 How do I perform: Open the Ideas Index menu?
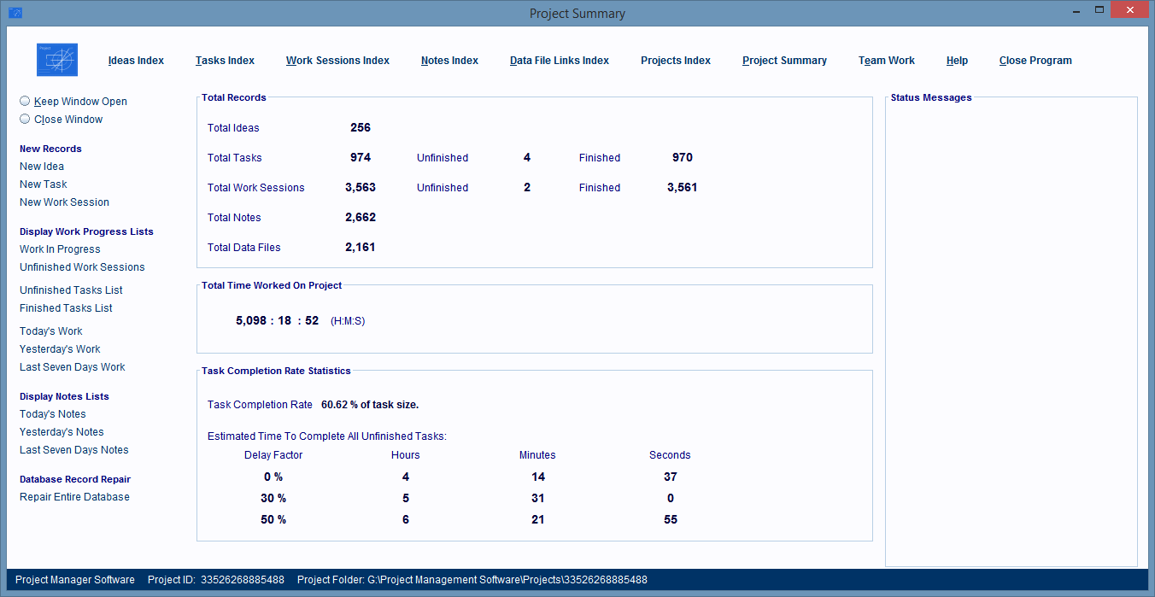[x=136, y=61]
